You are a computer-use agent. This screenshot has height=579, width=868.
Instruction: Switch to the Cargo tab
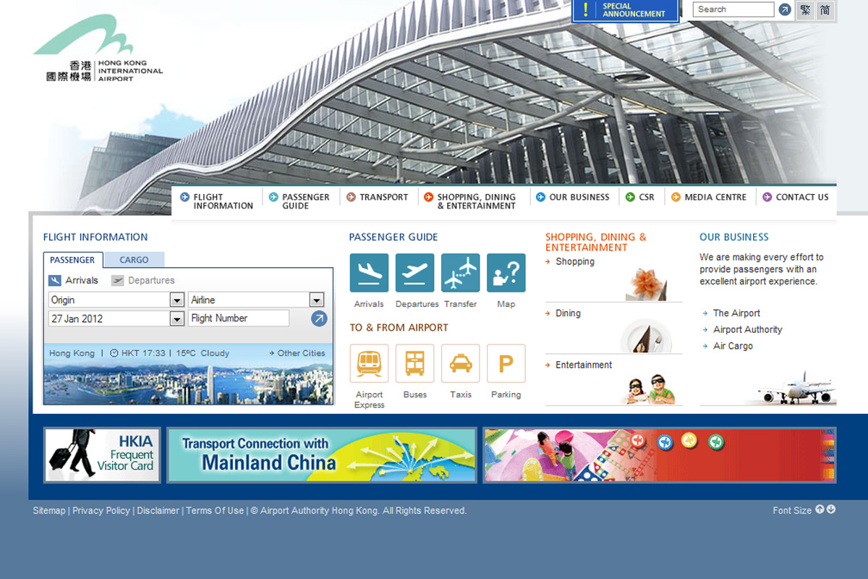click(134, 260)
